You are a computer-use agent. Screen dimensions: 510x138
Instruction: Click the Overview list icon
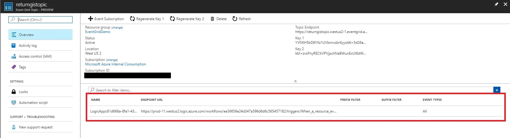click(14, 35)
